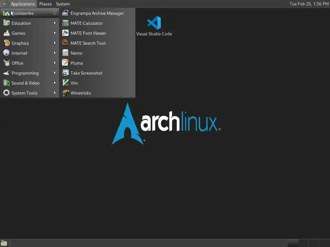Expand the System Tools submenu arrow
The width and height of the screenshot is (330, 247).
tap(55, 93)
